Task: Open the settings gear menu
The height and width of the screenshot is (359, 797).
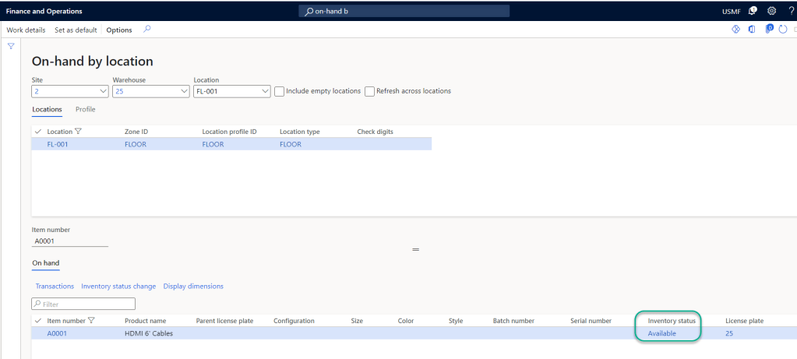Action: pos(771,11)
